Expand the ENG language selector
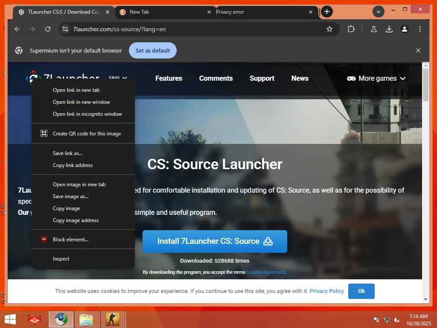The image size is (437, 328). click(x=118, y=78)
